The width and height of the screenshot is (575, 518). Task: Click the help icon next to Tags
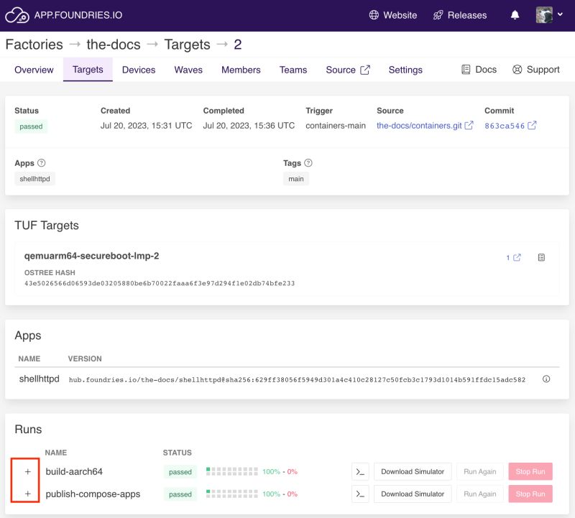tap(308, 163)
